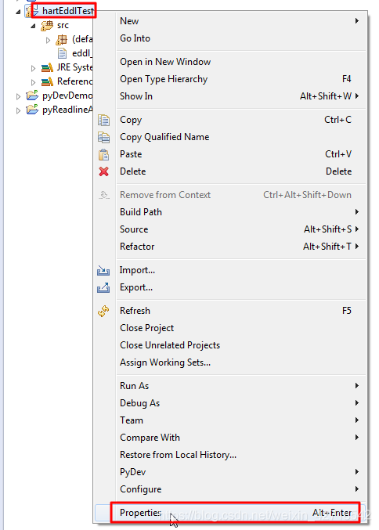Click the yellow Refresh arrows icon
Image resolution: width=379 pixels, height=530 pixels.
(103, 311)
